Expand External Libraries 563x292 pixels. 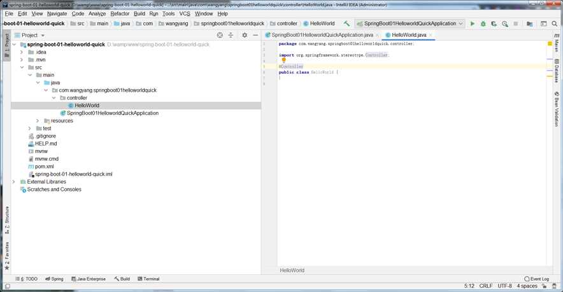(x=14, y=182)
